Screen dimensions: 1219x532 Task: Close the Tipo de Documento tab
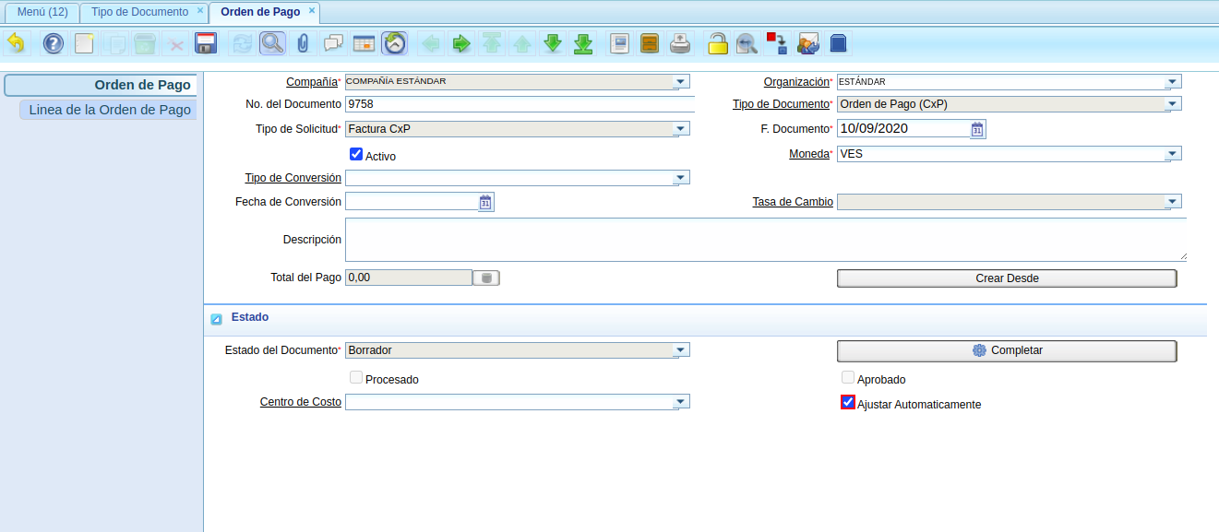(x=200, y=11)
